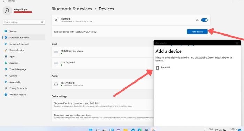Open Windows Update label
This screenshot has width=244, height=131.
(18, 95)
